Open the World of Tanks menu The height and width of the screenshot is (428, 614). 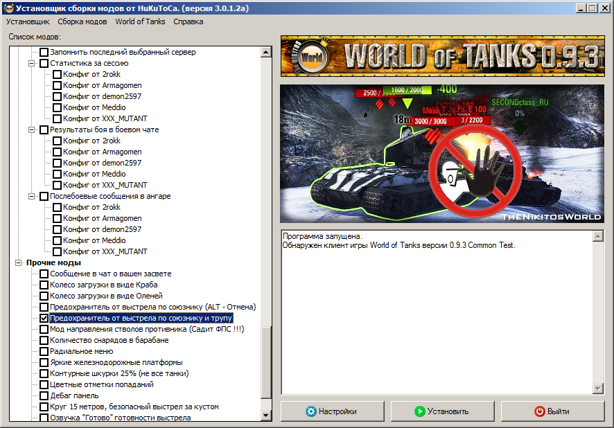click(x=140, y=21)
